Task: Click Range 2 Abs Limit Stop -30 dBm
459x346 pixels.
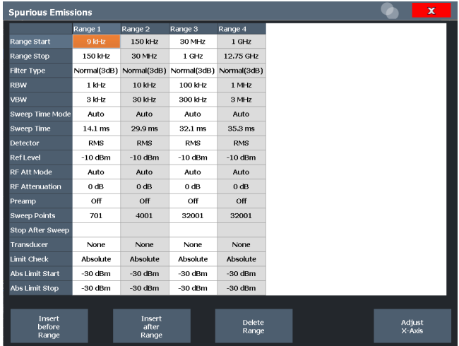Action: [145, 288]
